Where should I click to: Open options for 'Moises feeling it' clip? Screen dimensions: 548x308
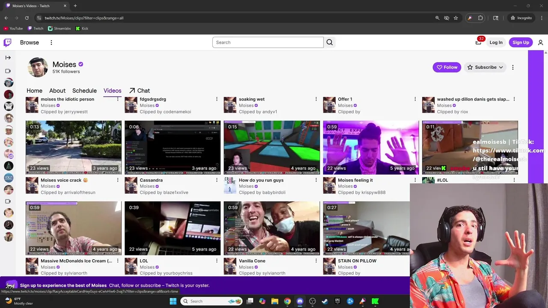415,180
